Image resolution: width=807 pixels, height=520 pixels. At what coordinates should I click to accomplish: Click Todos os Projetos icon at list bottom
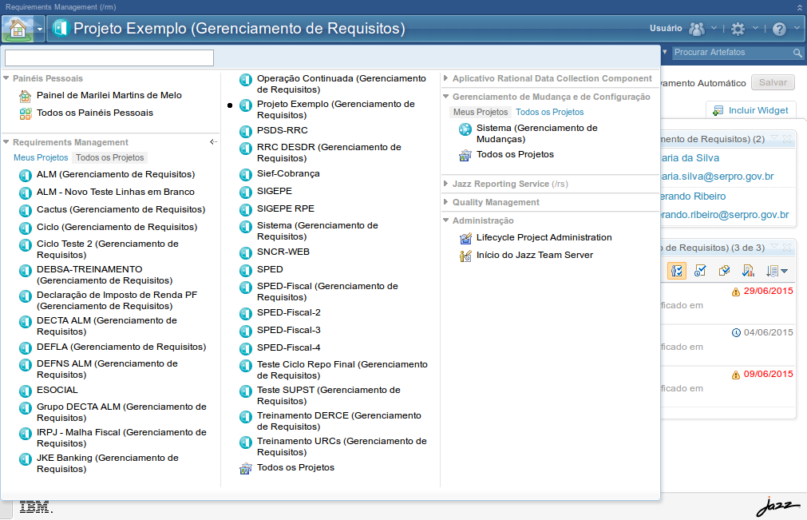(x=246, y=469)
